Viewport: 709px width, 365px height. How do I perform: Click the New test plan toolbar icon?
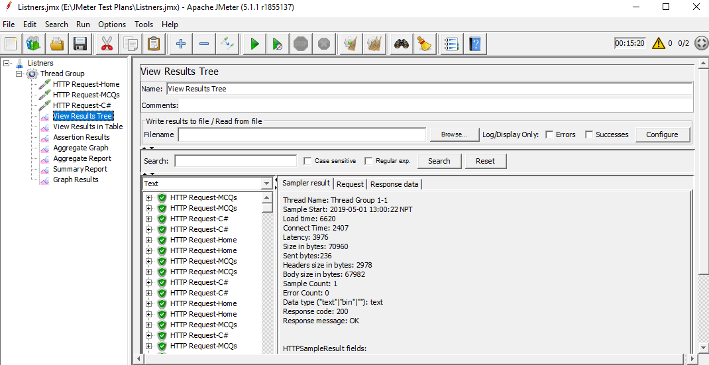tap(11, 44)
